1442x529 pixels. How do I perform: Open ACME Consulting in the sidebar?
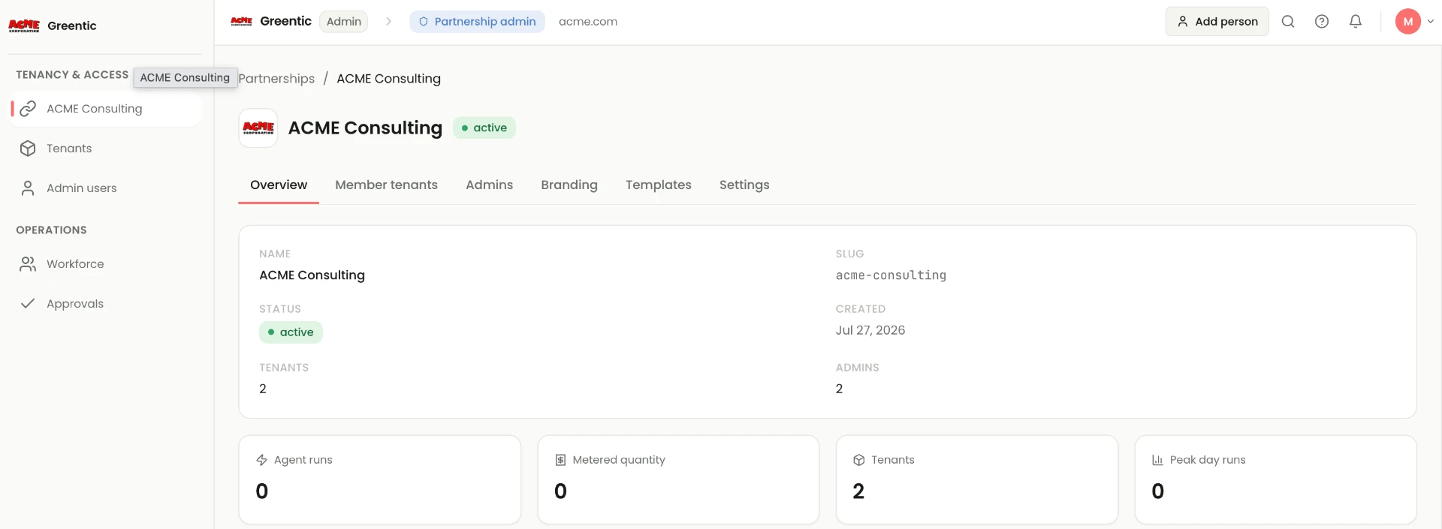[106, 109]
